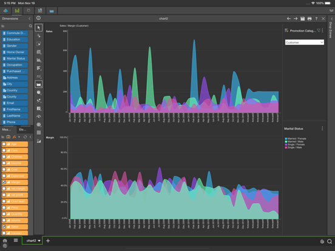Open the blue area chart top tab

click(52, 10)
